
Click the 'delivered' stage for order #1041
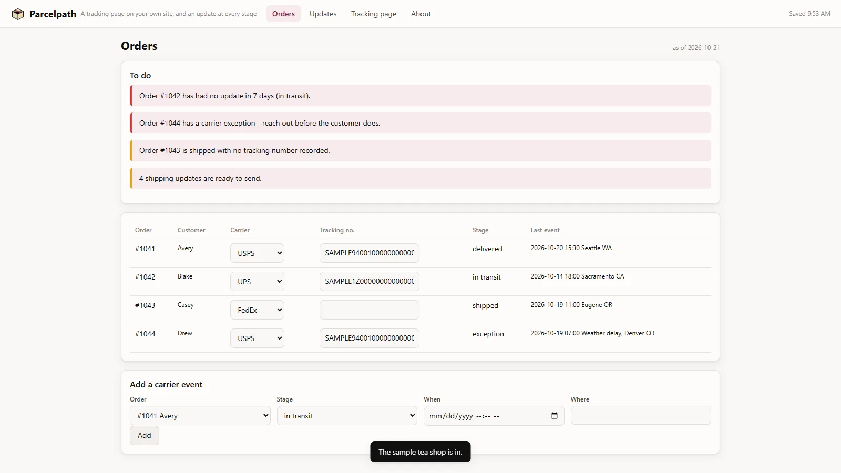[487, 249]
